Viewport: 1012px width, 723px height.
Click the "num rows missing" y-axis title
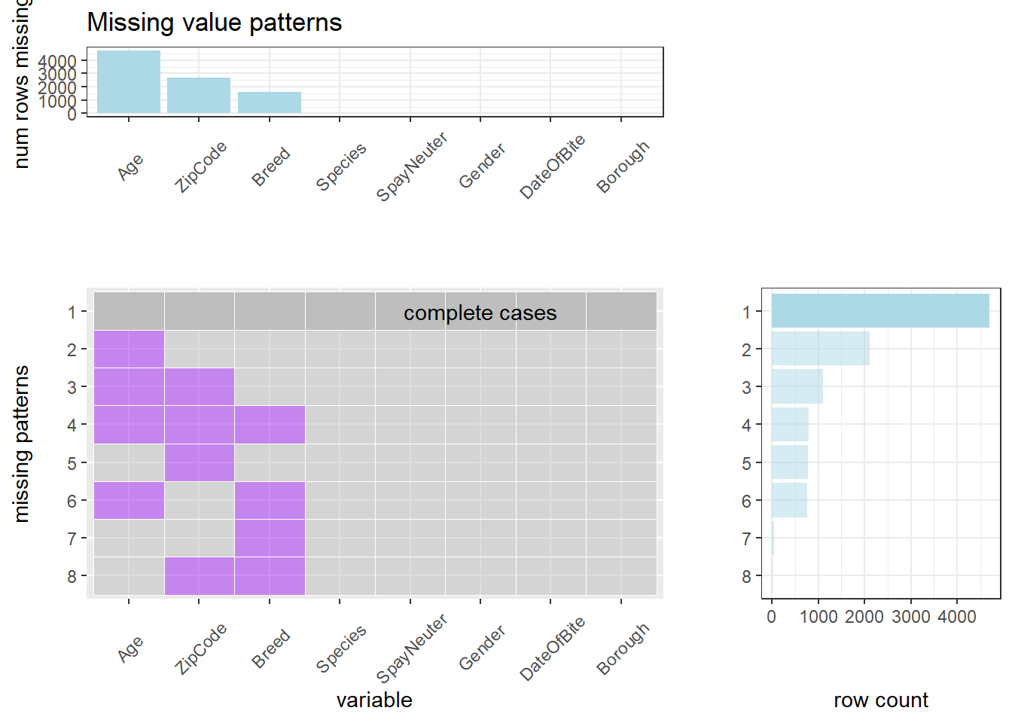pyautogui.click(x=21, y=83)
